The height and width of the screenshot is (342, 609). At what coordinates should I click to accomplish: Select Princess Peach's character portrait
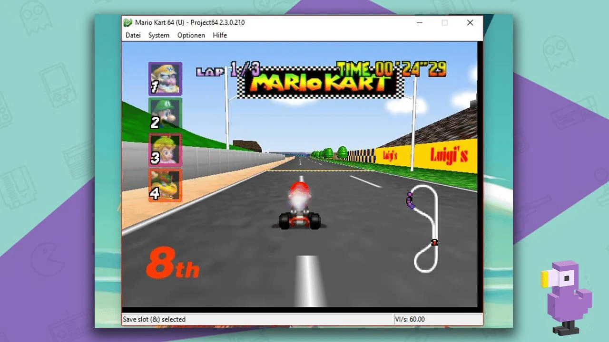165,150
